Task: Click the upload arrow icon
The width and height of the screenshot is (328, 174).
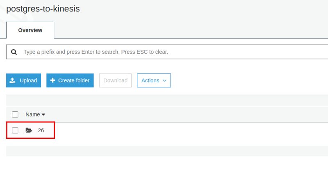Action: (x=13, y=80)
